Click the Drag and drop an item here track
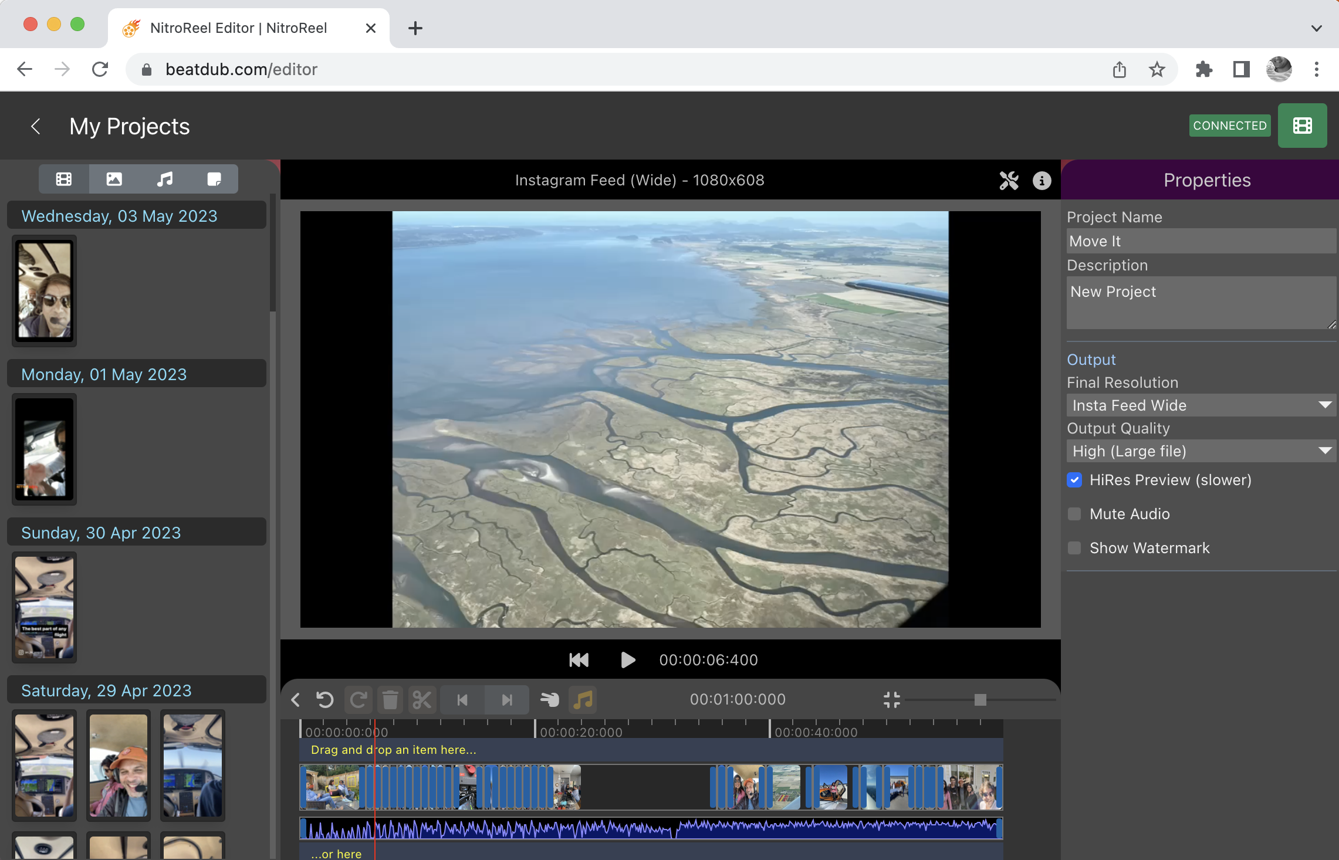This screenshot has width=1339, height=860. click(651, 750)
